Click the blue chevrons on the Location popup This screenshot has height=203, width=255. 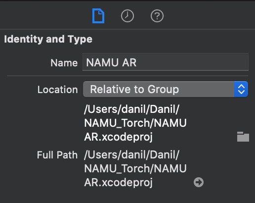tap(241, 89)
